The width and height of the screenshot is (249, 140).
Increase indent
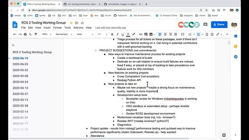point(212,34)
